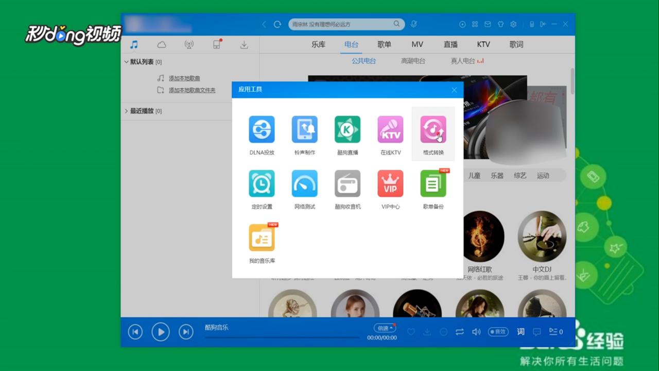Go back with the navigation arrow

click(x=264, y=24)
